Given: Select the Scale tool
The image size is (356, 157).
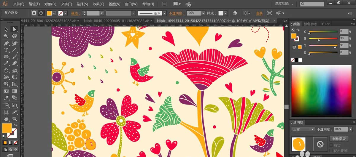Looking at the screenshot, I should pos(14,71).
